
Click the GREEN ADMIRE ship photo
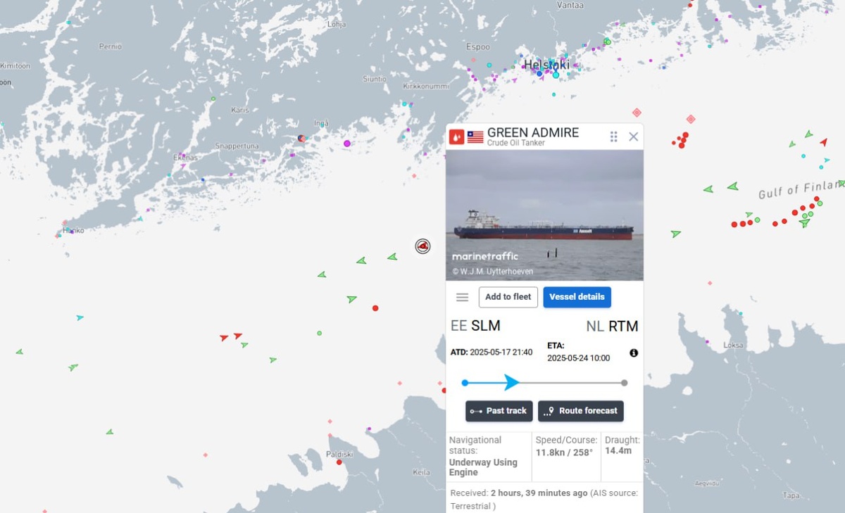tap(544, 215)
